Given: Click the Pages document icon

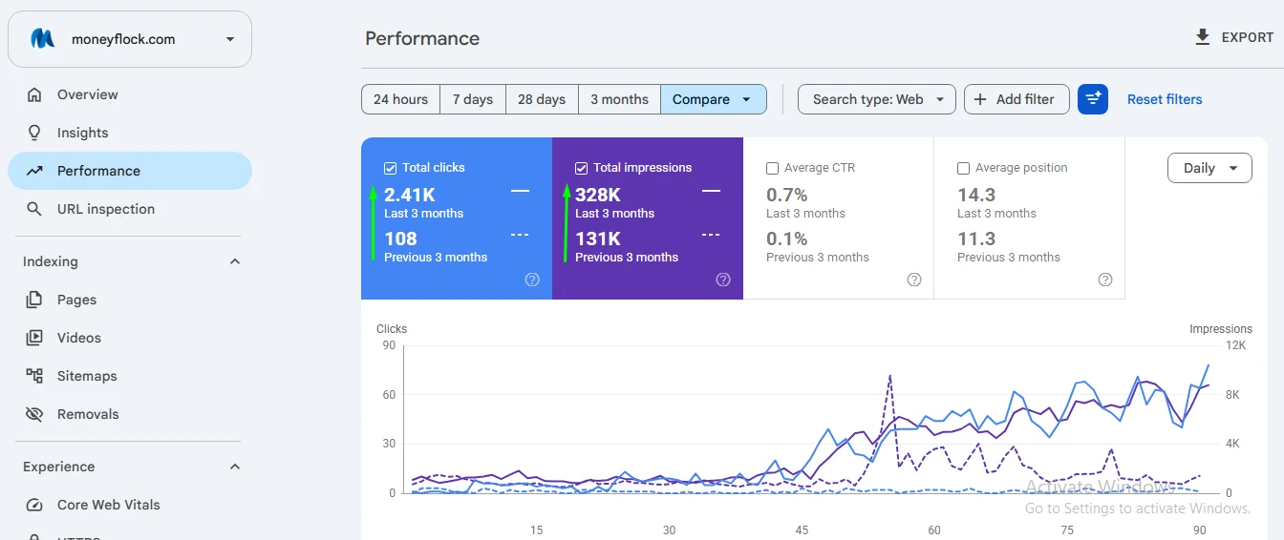Looking at the screenshot, I should click(x=34, y=300).
